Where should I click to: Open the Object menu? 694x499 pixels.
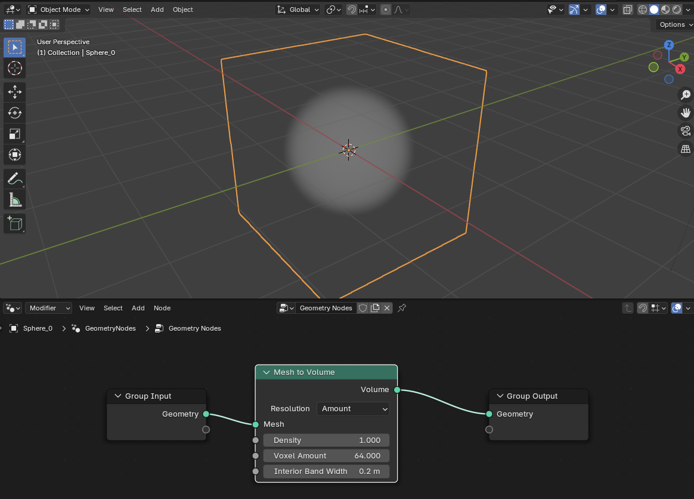183,10
